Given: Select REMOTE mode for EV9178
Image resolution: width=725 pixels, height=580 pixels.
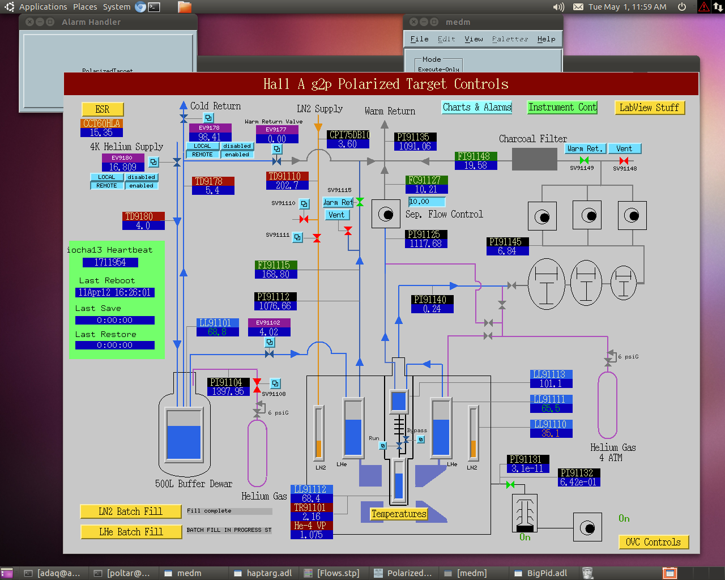Looking at the screenshot, I should click(202, 155).
